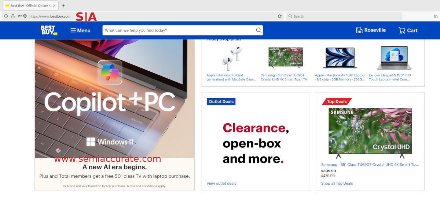This screenshot has width=440, height=199.
Task: Close the Best Buy tab
Action: (x=54, y=6)
